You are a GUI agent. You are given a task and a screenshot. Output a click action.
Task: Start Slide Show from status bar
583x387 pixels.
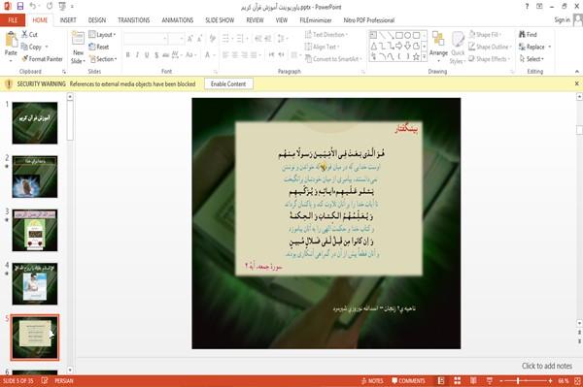point(490,380)
